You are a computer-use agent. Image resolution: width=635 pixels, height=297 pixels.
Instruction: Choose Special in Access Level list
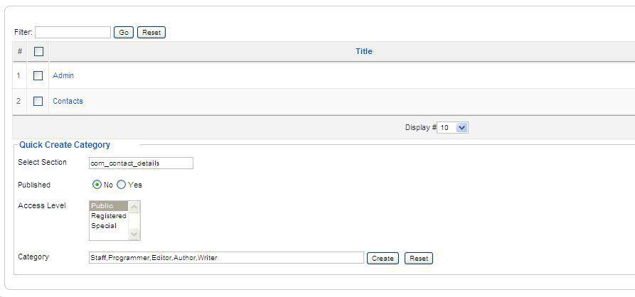pyautogui.click(x=109, y=226)
